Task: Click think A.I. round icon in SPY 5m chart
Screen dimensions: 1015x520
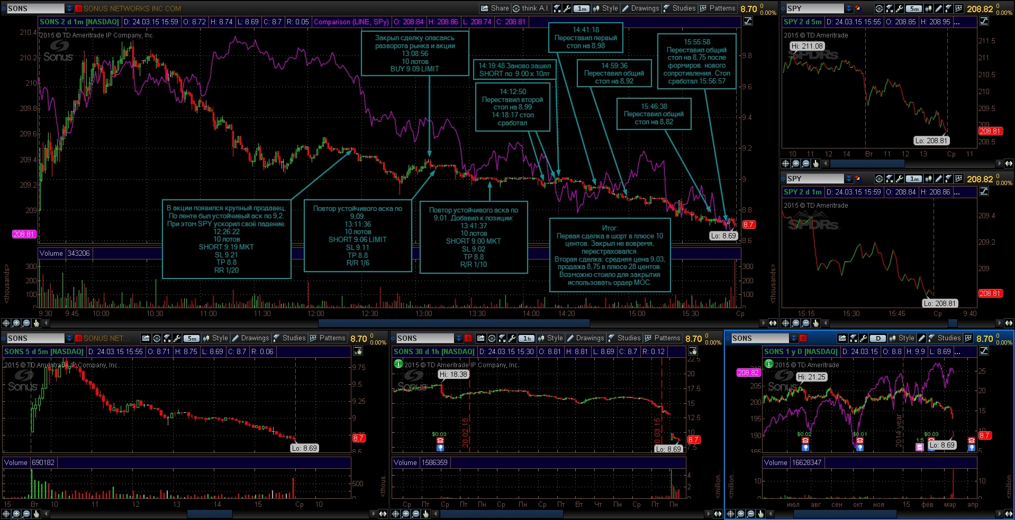Action: coord(879,8)
